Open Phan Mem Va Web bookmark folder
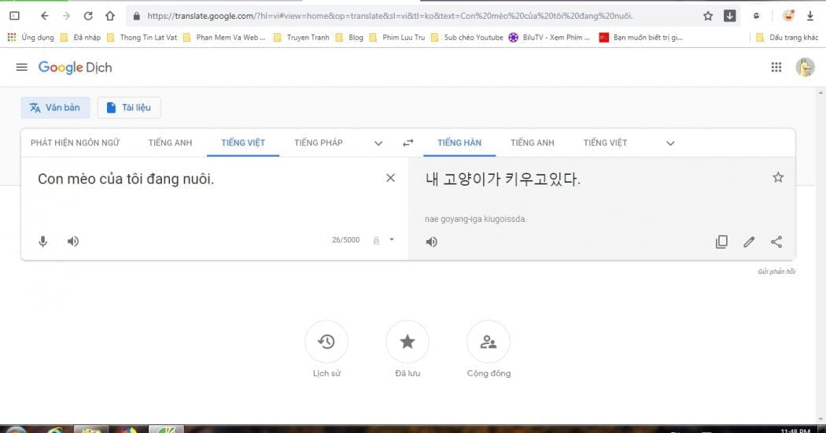This screenshot has height=433, width=826. [x=224, y=38]
